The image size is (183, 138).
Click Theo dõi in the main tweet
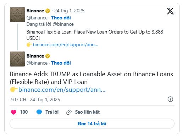click(x=61, y=63)
